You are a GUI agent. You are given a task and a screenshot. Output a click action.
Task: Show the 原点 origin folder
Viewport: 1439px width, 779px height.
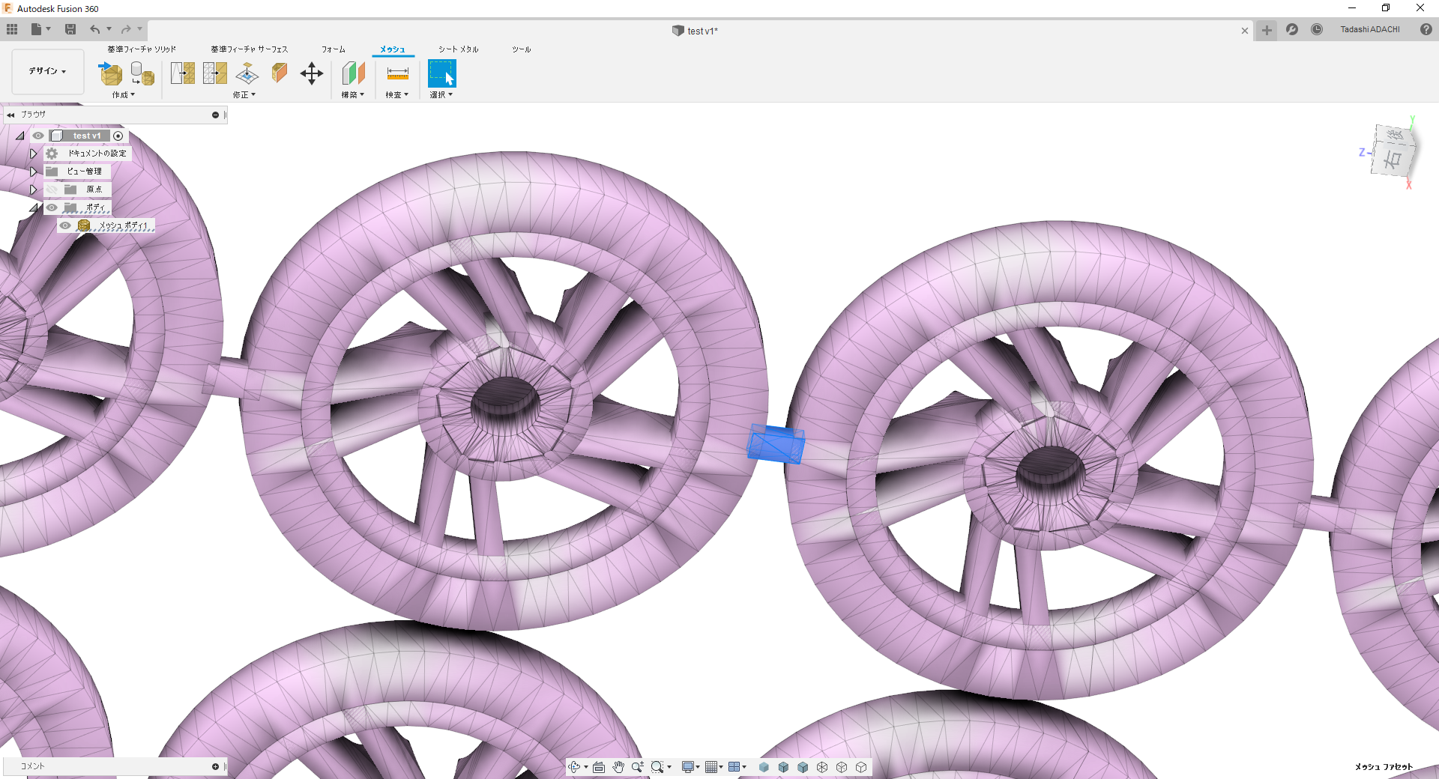[52, 190]
